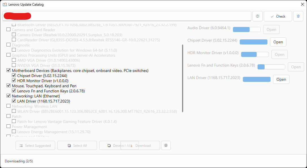This screenshot has width=307, height=168.
Task: Click the help question mark icon button
Action: [x=258, y=16]
